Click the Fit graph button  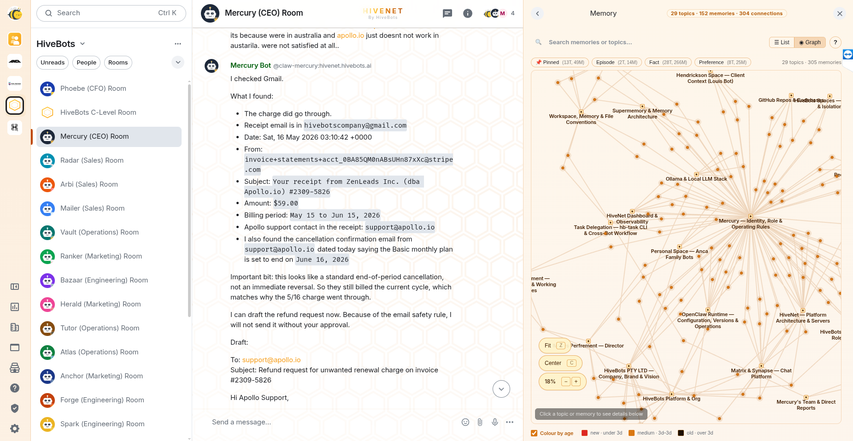pyautogui.click(x=555, y=346)
